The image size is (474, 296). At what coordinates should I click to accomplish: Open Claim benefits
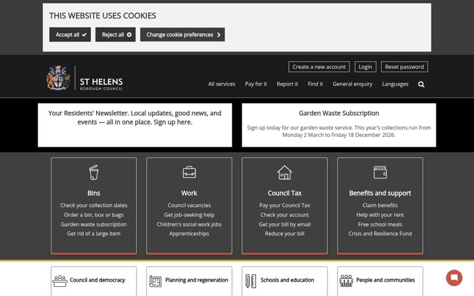[x=380, y=205]
